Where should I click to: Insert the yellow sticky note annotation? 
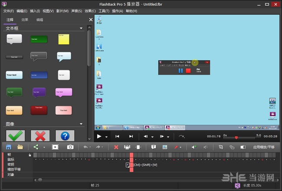click(64, 40)
